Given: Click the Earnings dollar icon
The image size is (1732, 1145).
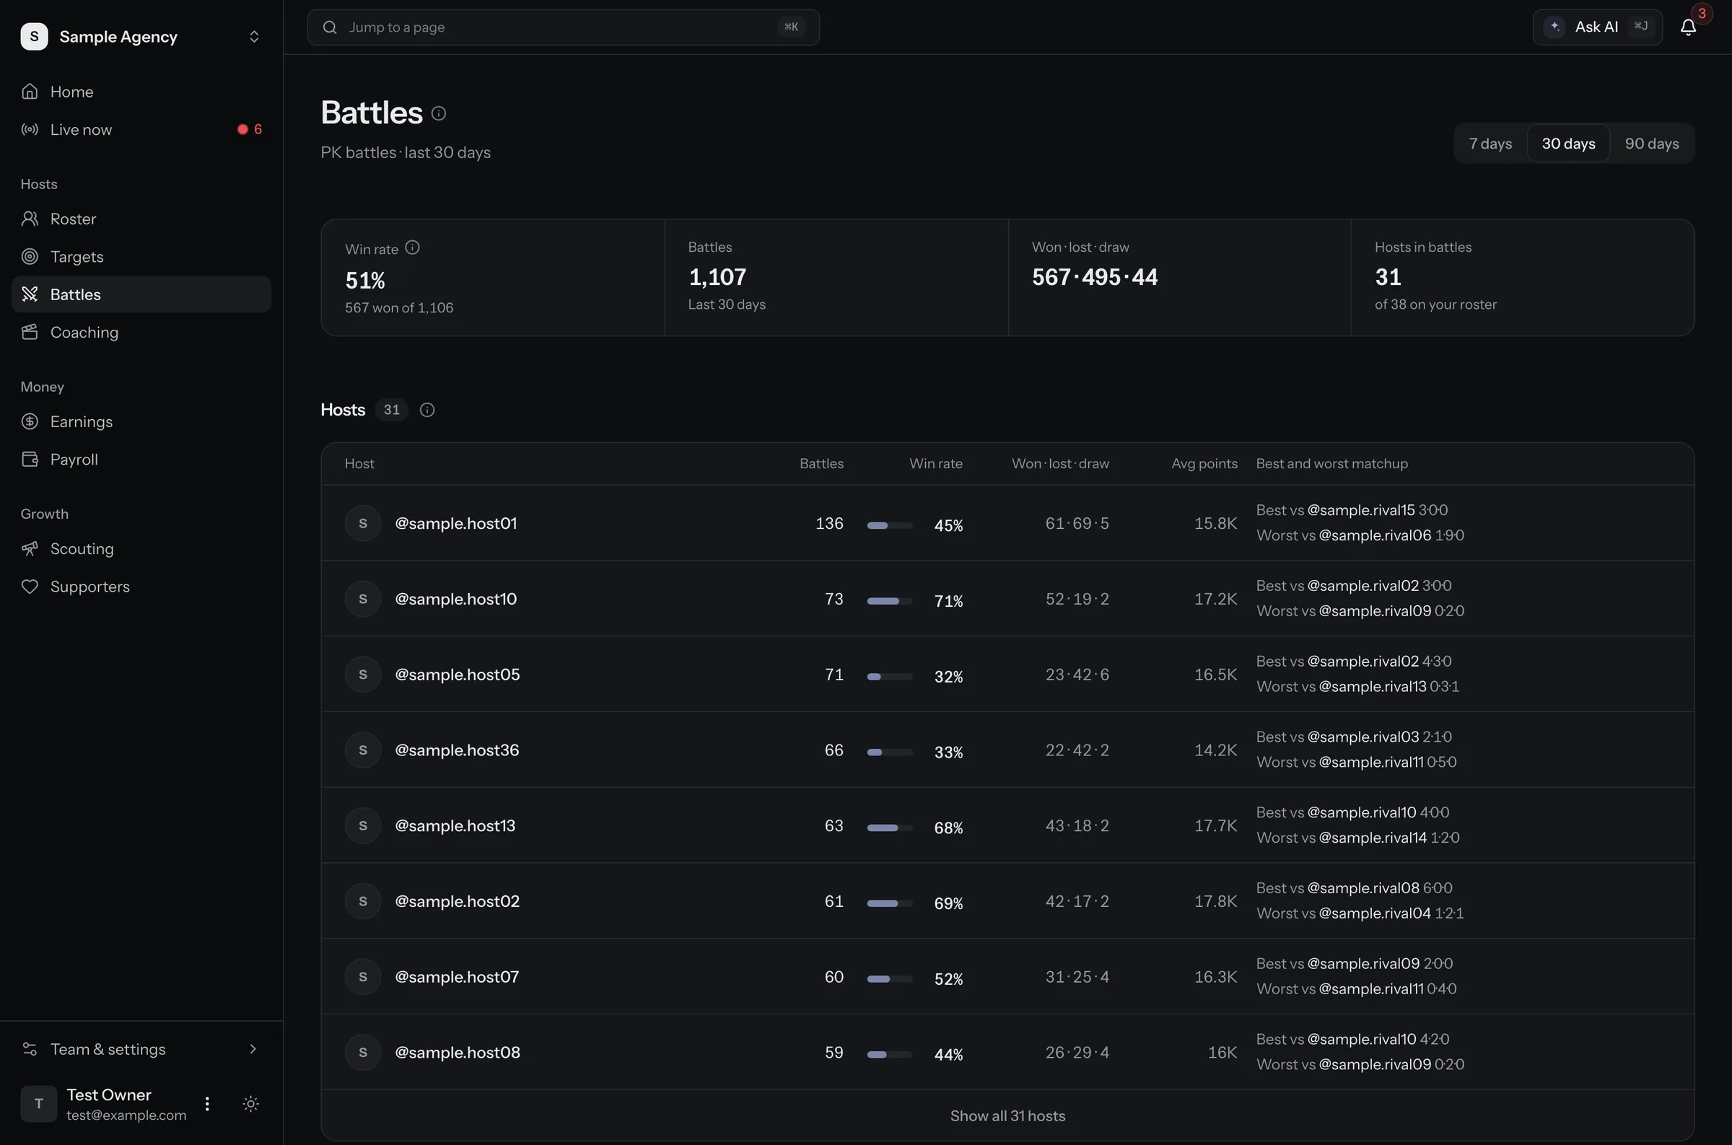Looking at the screenshot, I should click(x=30, y=421).
